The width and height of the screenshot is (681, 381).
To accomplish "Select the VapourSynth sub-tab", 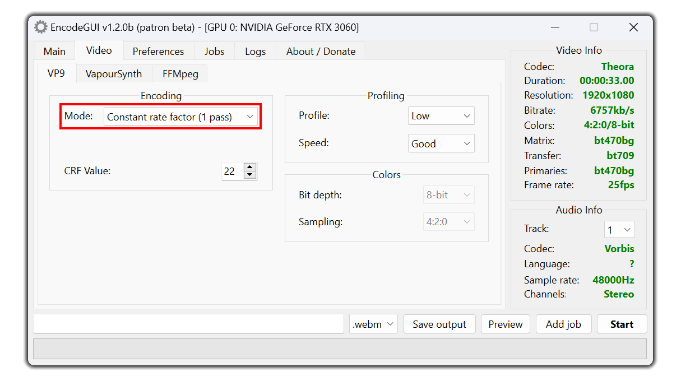I will tap(114, 73).
